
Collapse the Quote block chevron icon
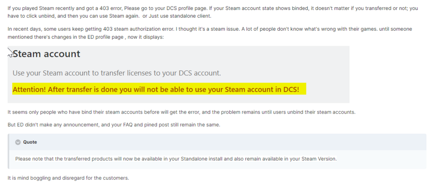(18, 142)
